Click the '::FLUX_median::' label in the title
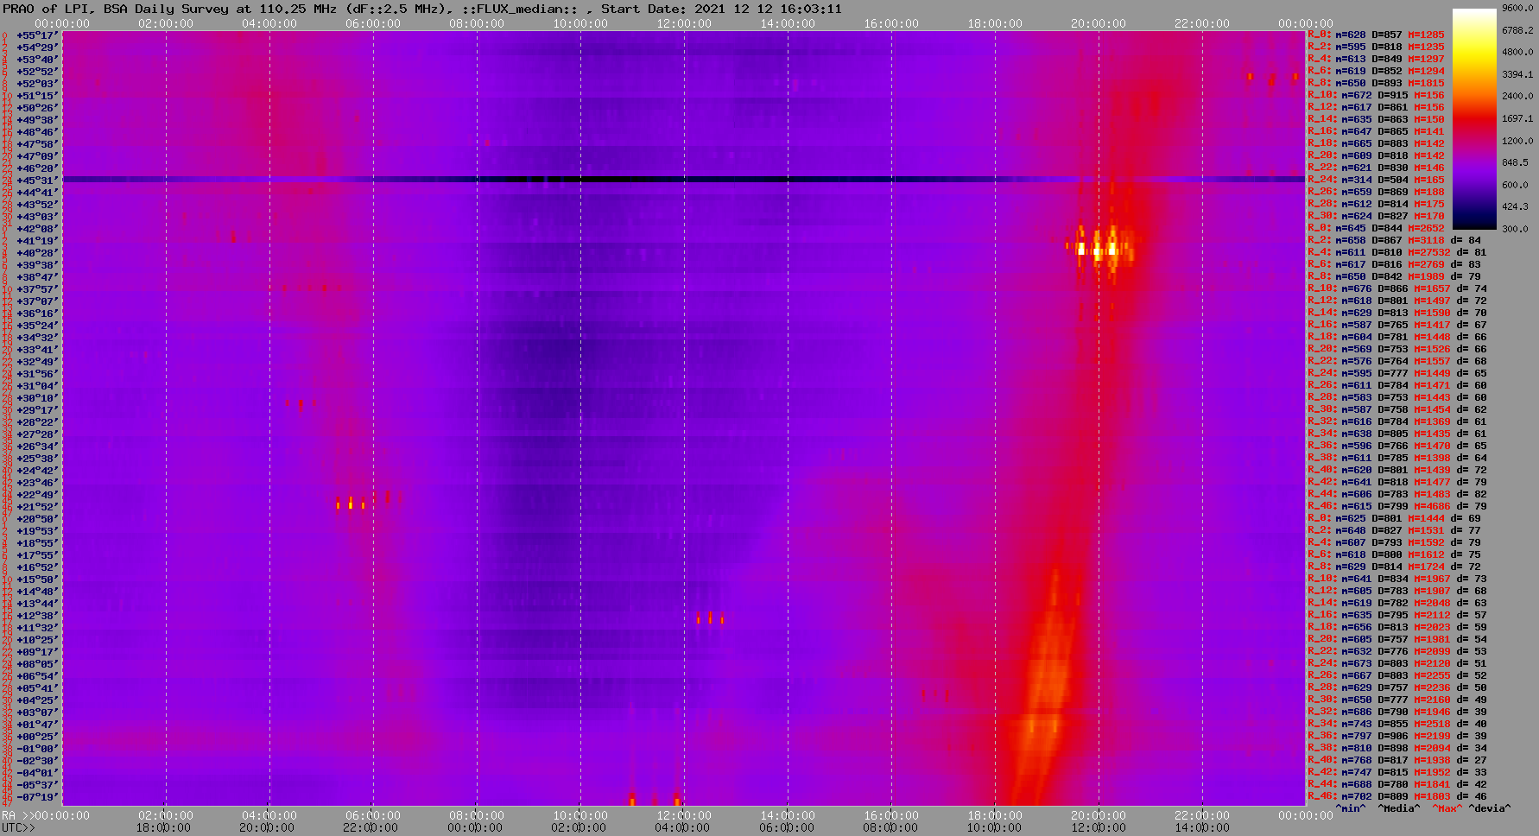 pyautogui.click(x=521, y=9)
